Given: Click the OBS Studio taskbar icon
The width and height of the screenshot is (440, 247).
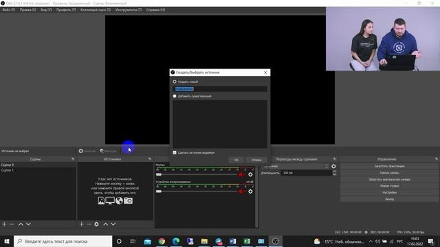Looking at the screenshot, I should point(275,241).
